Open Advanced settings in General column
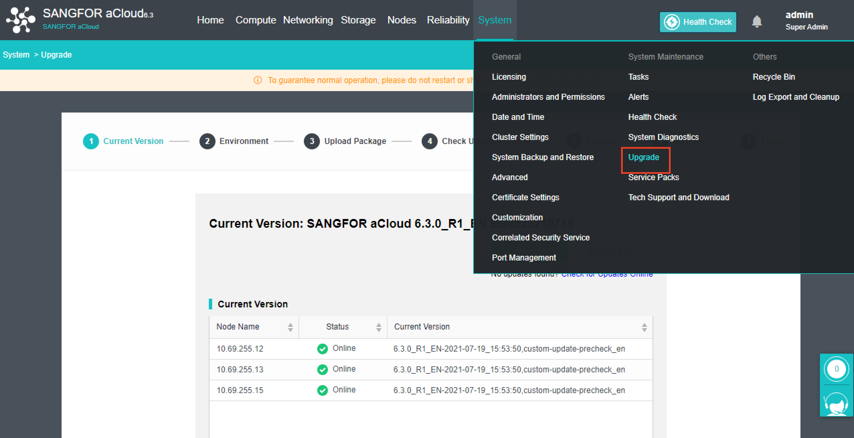Viewport: 854px width, 438px height. pyautogui.click(x=510, y=177)
